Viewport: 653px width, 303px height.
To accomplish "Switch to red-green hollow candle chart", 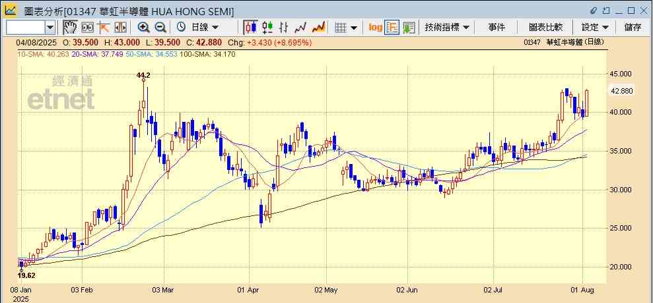I will [x=267, y=28].
